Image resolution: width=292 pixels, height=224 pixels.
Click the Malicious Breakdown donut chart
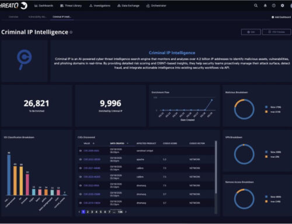[244, 109]
